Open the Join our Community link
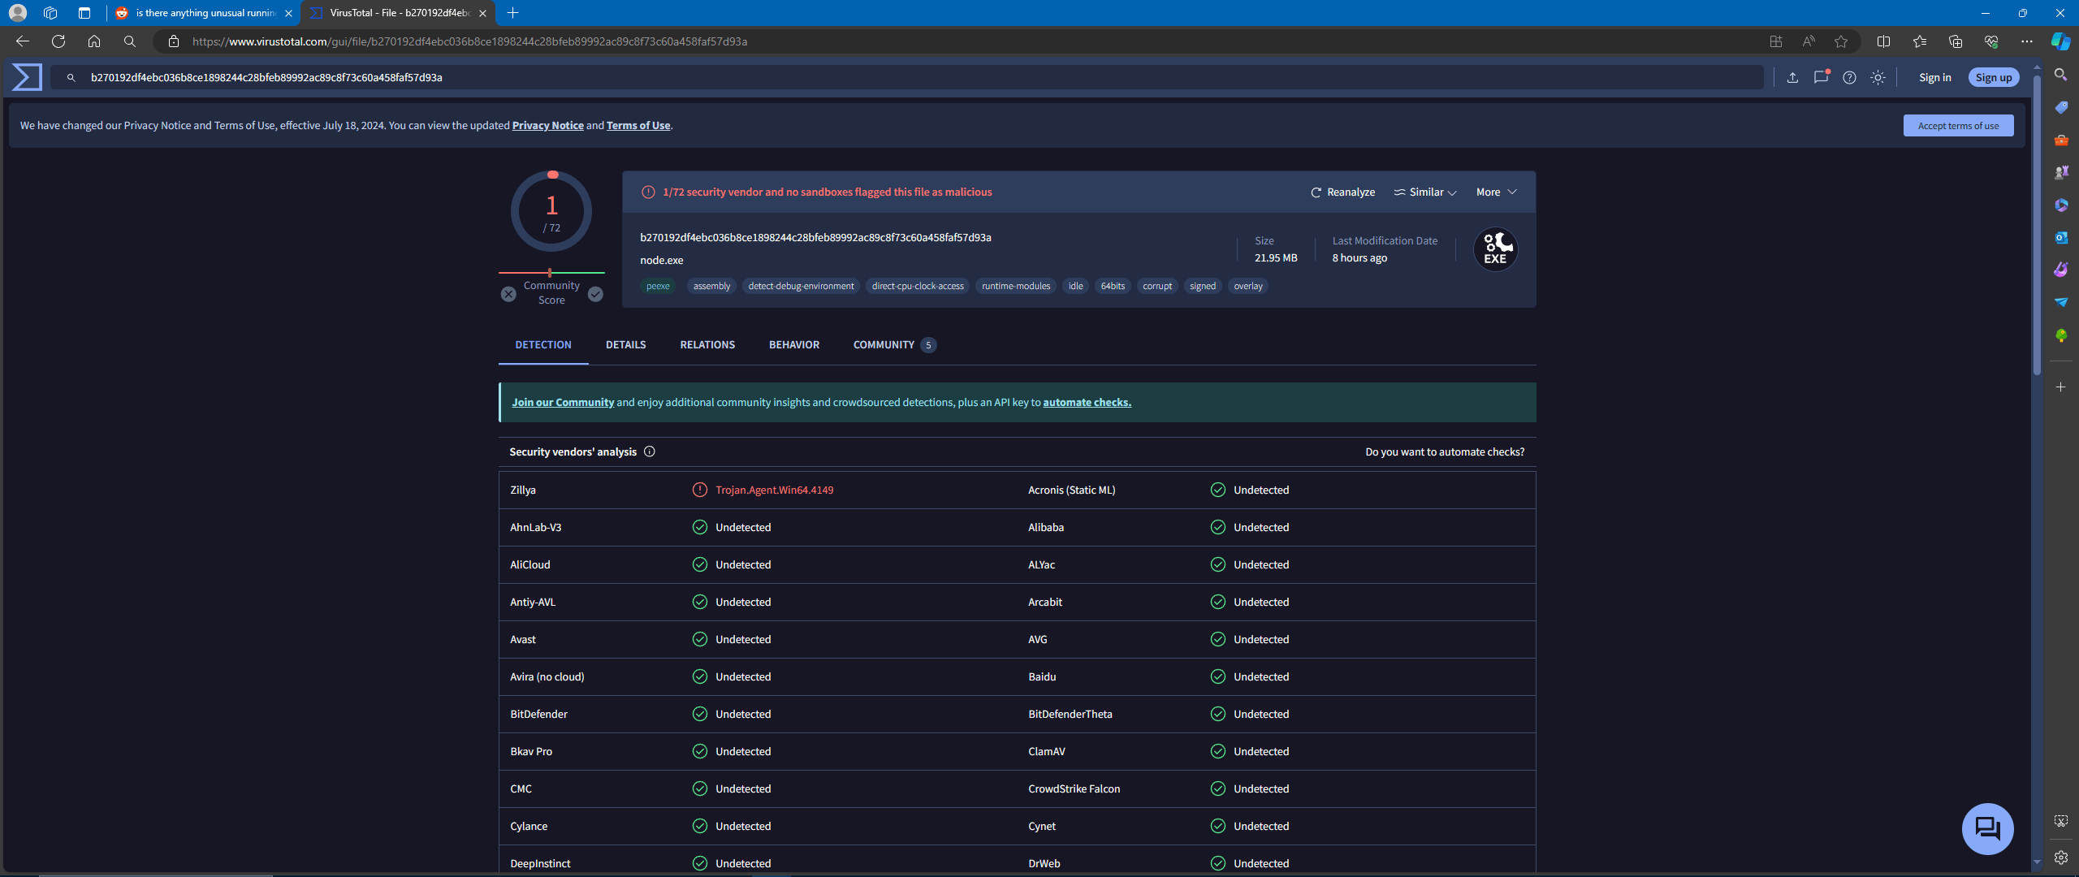This screenshot has height=877, width=2079. (563, 403)
